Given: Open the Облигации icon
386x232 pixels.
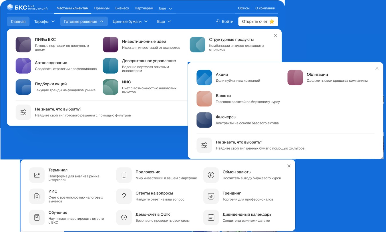Looking at the screenshot, I should [x=295, y=78].
